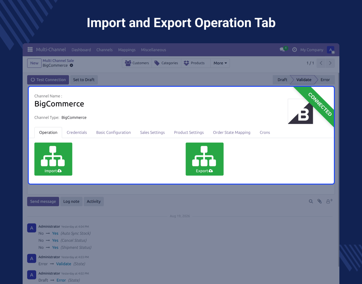Click the Channel Type BigCommerce value
Screen dimensions: 362x284
coord(74,117)
